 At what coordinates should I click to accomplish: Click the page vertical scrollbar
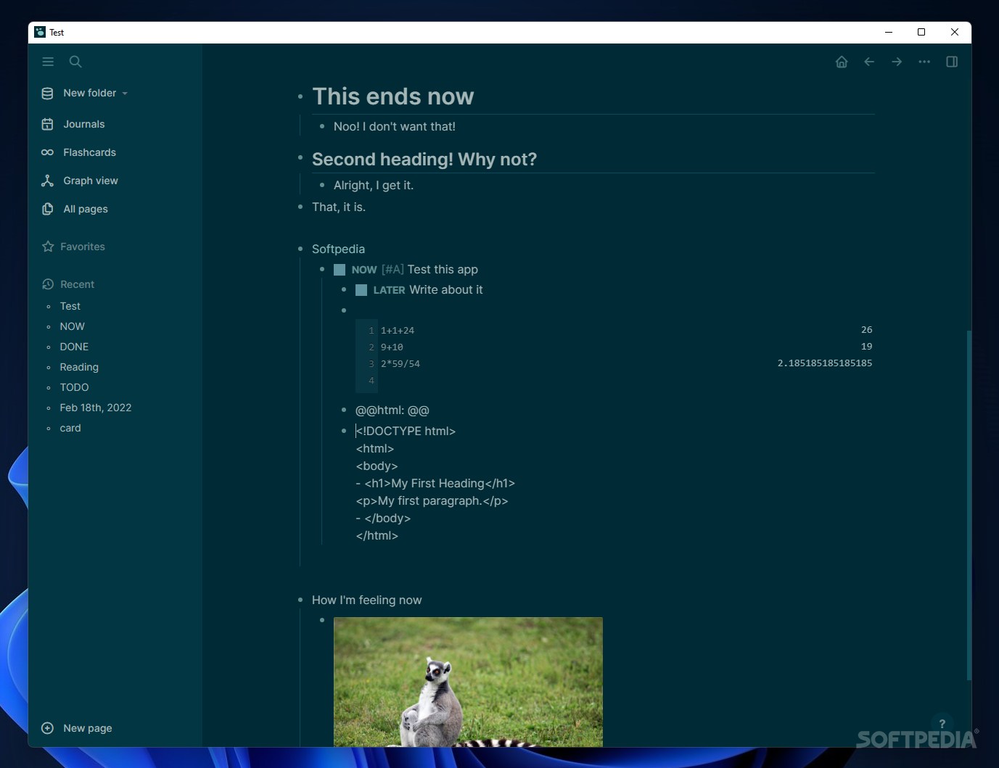[x=969, y=505]
